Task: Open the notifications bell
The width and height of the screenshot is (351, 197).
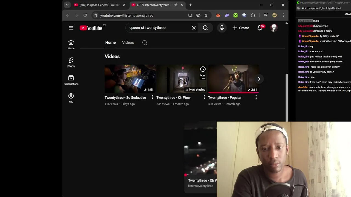Action: pos(260,28)
